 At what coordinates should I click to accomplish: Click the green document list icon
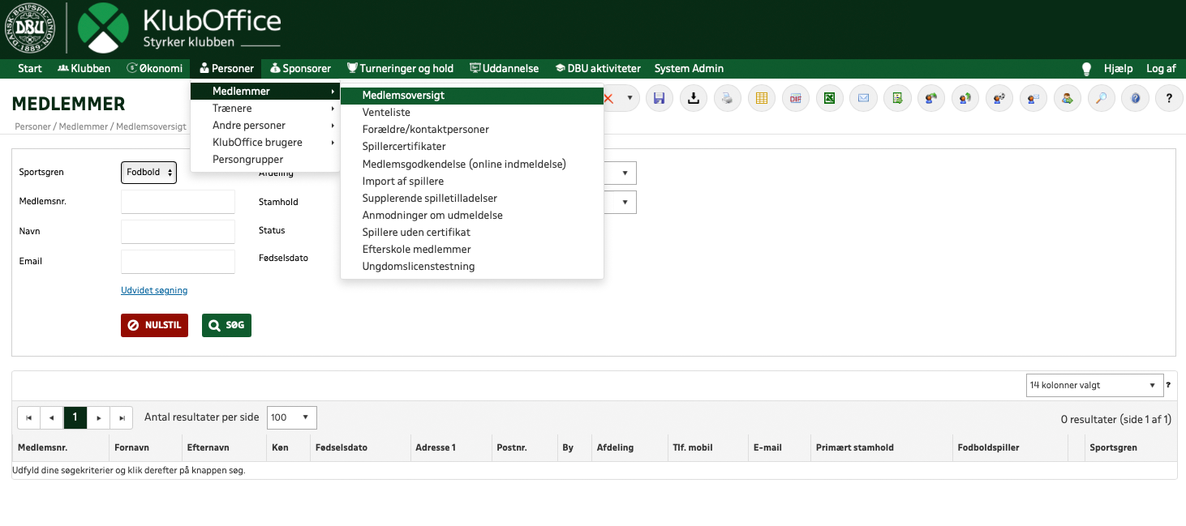[x=898, y=99]
